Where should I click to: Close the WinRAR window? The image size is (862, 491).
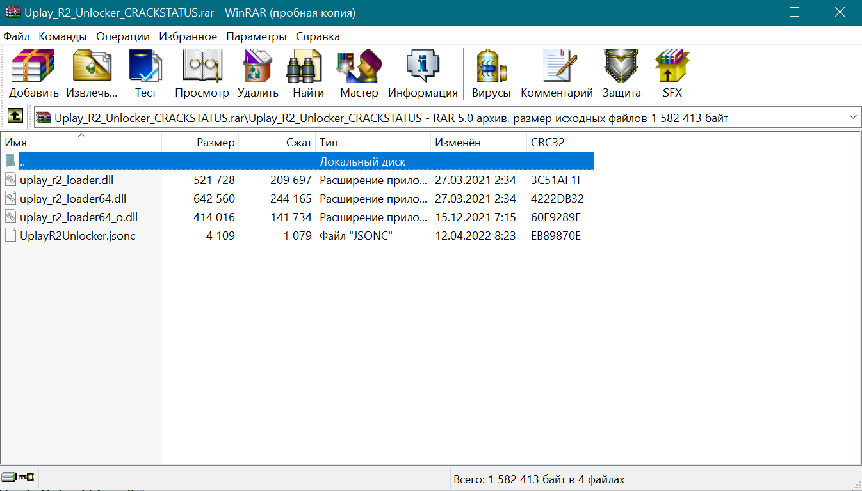tap(839, 12)
